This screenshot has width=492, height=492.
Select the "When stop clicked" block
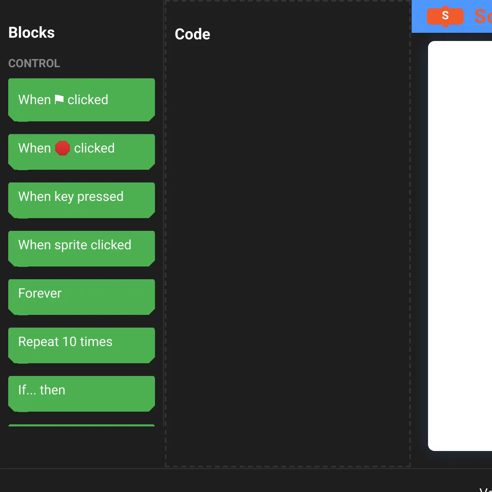(x=81, y=151)
